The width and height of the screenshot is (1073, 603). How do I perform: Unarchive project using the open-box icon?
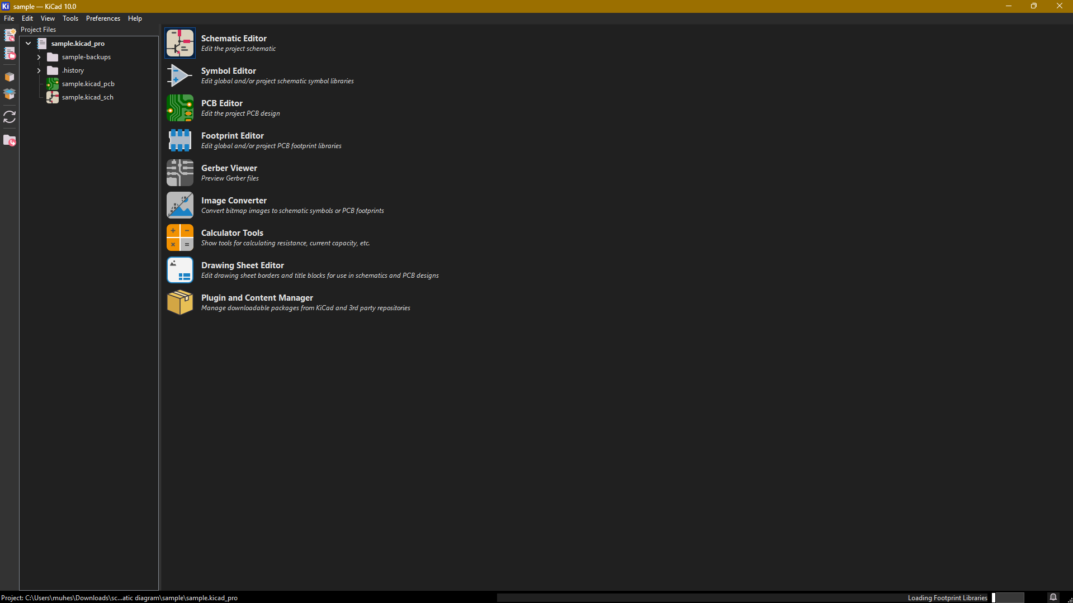[10, 94]
